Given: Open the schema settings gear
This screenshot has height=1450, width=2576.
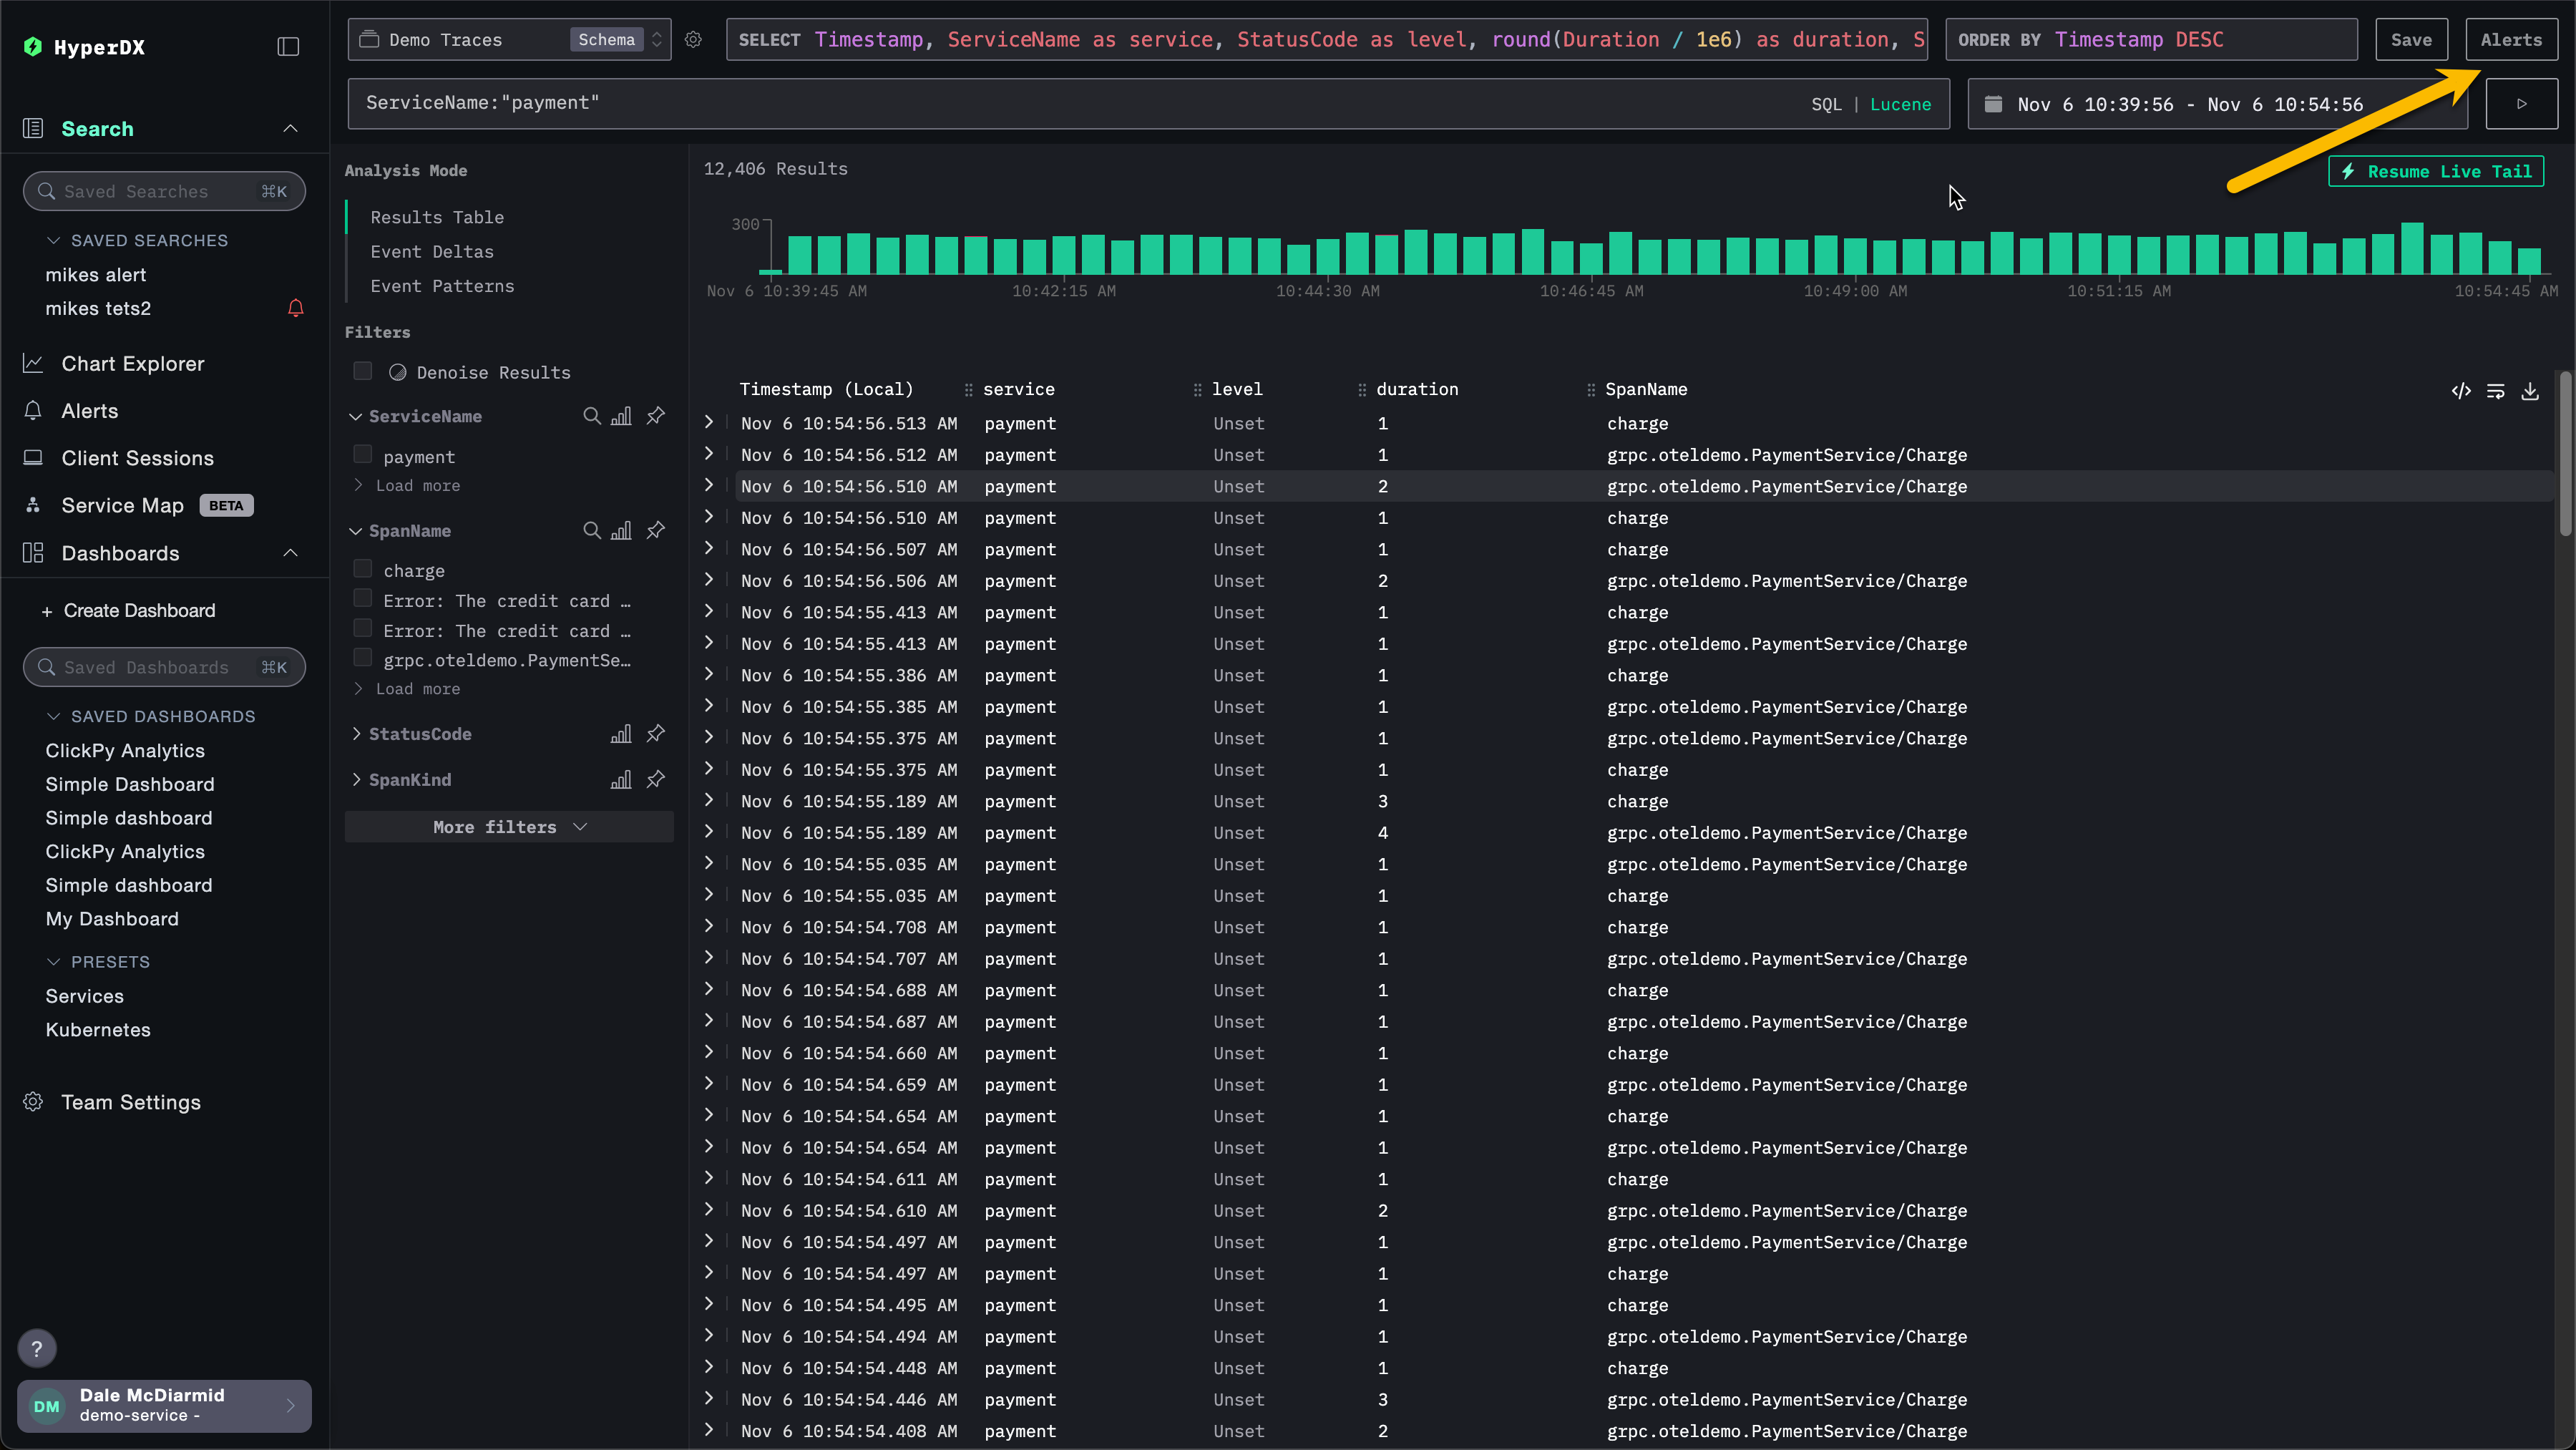Looking at the screenshot, I should point(693,40).
